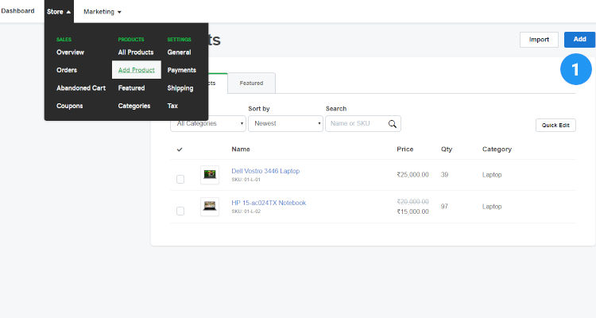The width and height of the screenshot is (596, 318).
Task: Click the Name column header
Action: 241,149
